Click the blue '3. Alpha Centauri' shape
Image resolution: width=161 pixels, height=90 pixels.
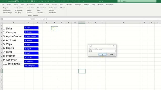(31, 36)
